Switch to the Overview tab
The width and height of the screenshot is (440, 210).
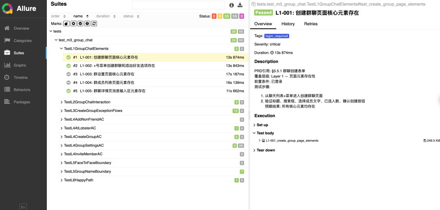pos(263,24)
